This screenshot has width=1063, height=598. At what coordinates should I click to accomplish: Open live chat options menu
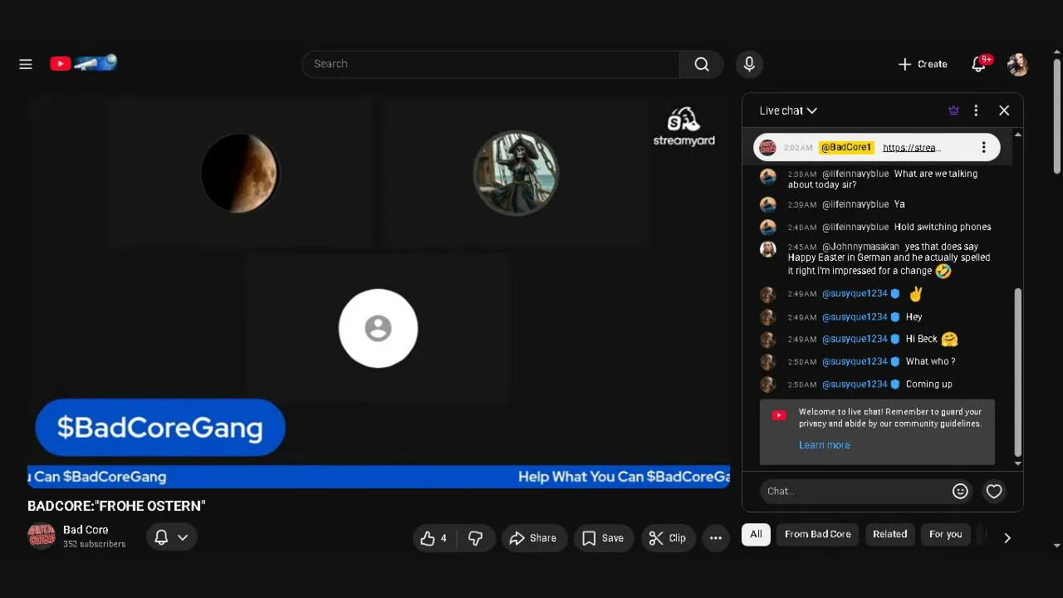[976, 110]
